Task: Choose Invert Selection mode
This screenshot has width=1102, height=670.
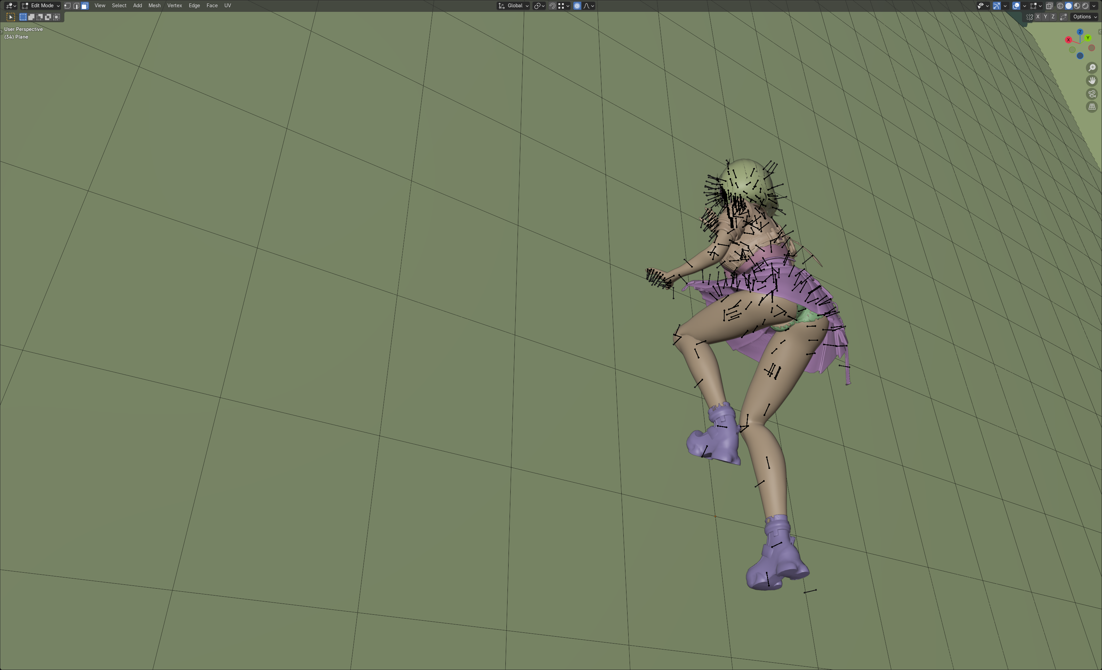Action: tap(48, 17)
